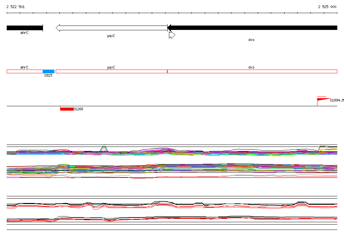
Task: Select the blue S915 segment box
Action: click(x=48, y=71)
